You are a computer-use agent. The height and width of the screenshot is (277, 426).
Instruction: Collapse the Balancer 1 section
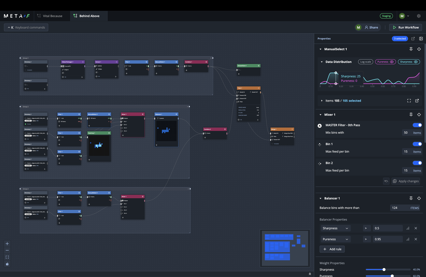coord(320,198)
